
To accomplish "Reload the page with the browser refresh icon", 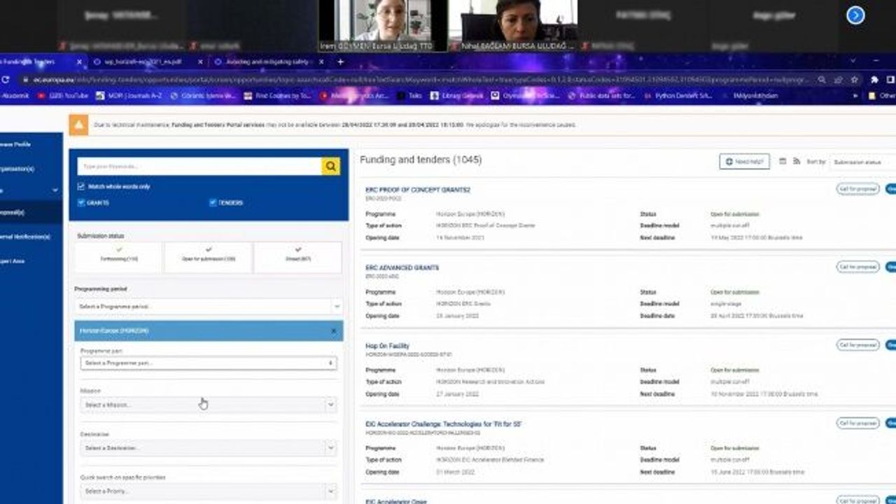I will (6, 80).
